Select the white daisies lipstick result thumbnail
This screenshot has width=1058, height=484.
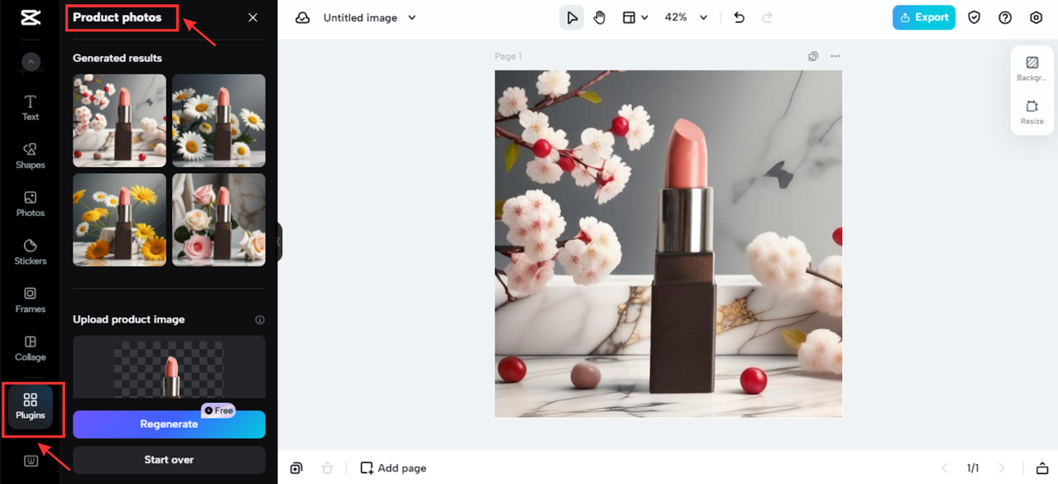218,121
